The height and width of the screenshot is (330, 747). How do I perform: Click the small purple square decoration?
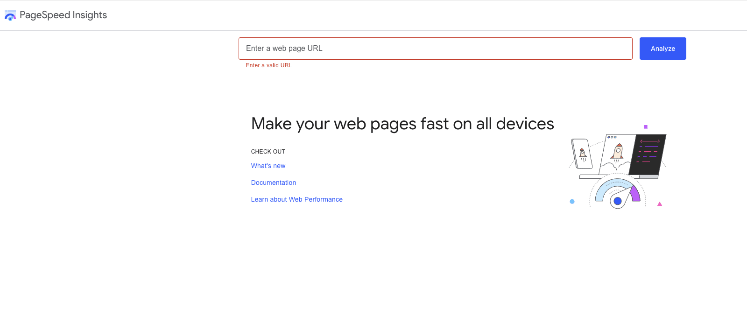(x=646, y=127)
